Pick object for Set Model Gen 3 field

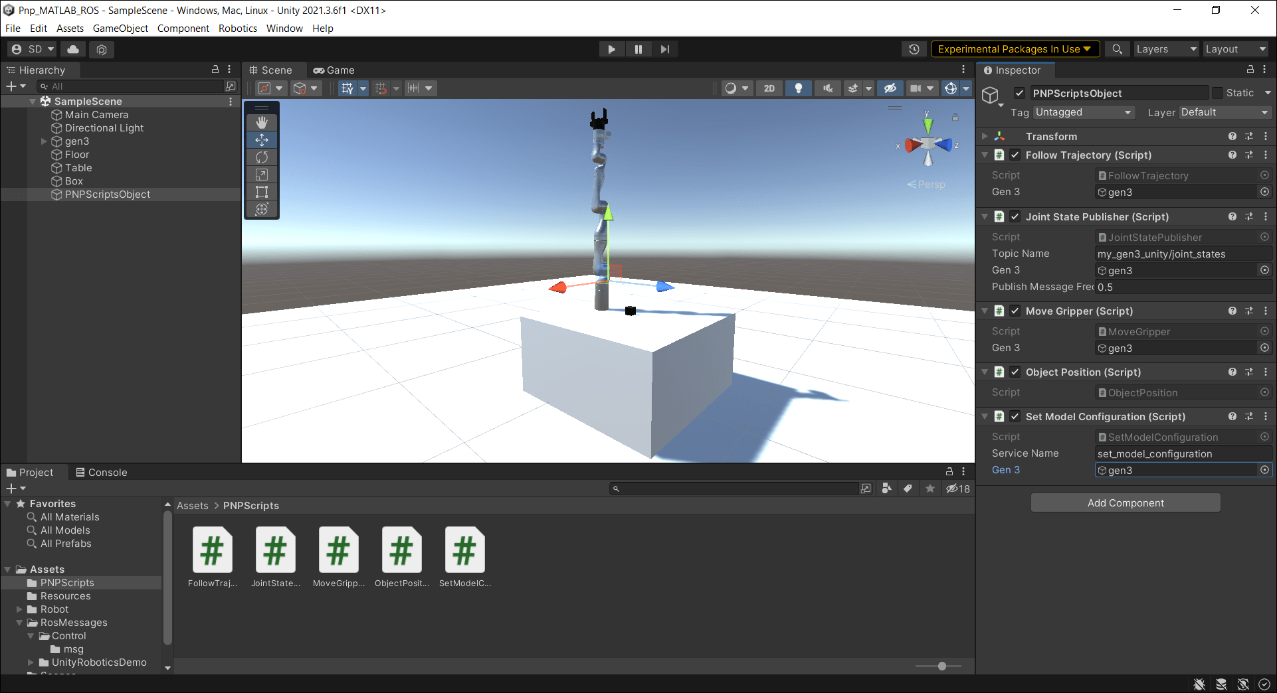tap(1264, 470)
